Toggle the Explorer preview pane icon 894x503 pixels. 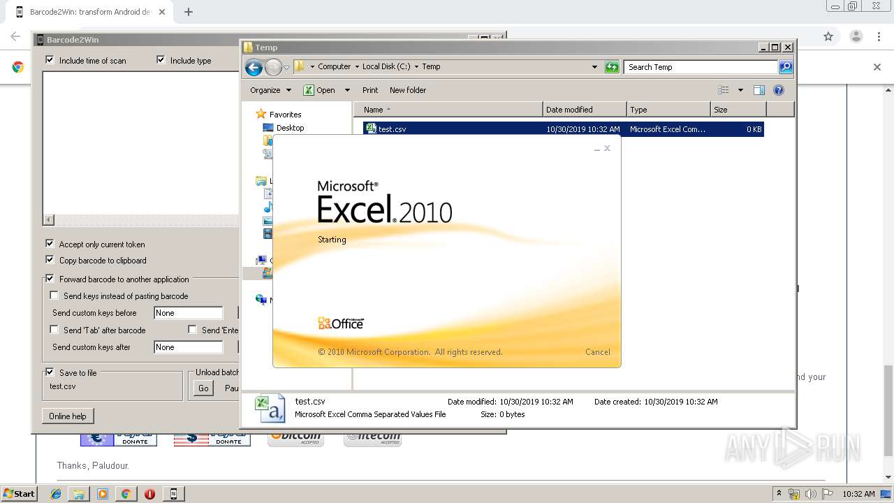tap(759, 90)
